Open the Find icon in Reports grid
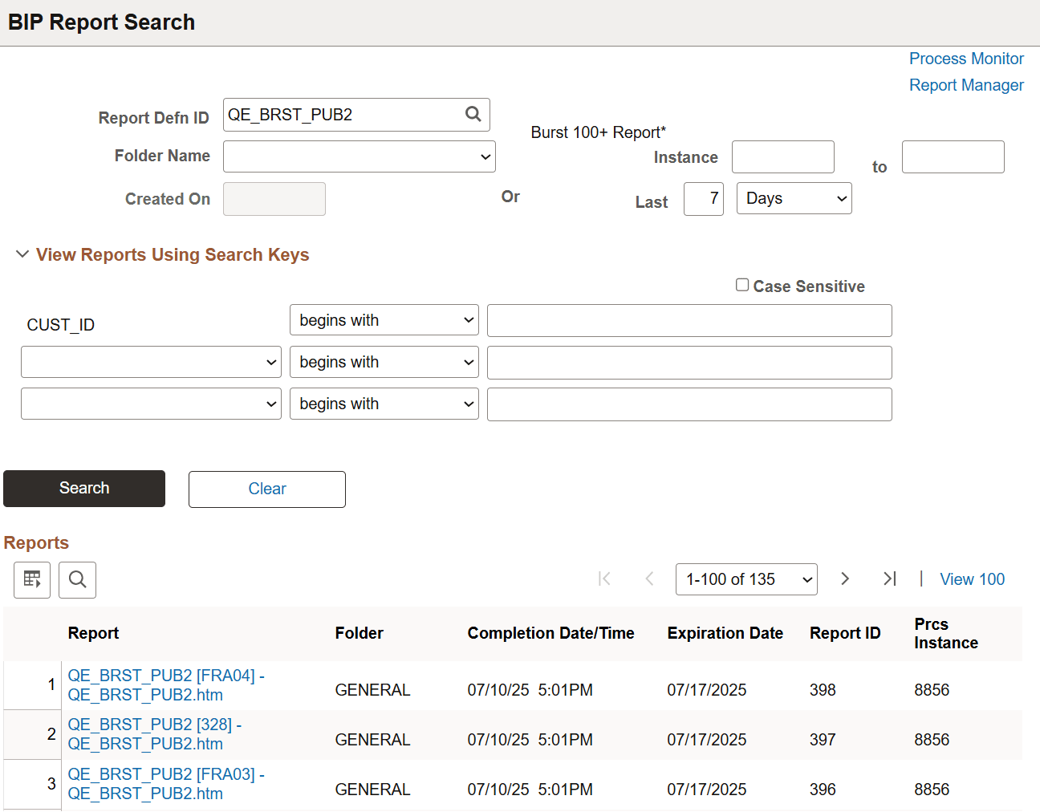This screenshot has width=1040, height=812. tap(77, 579)
